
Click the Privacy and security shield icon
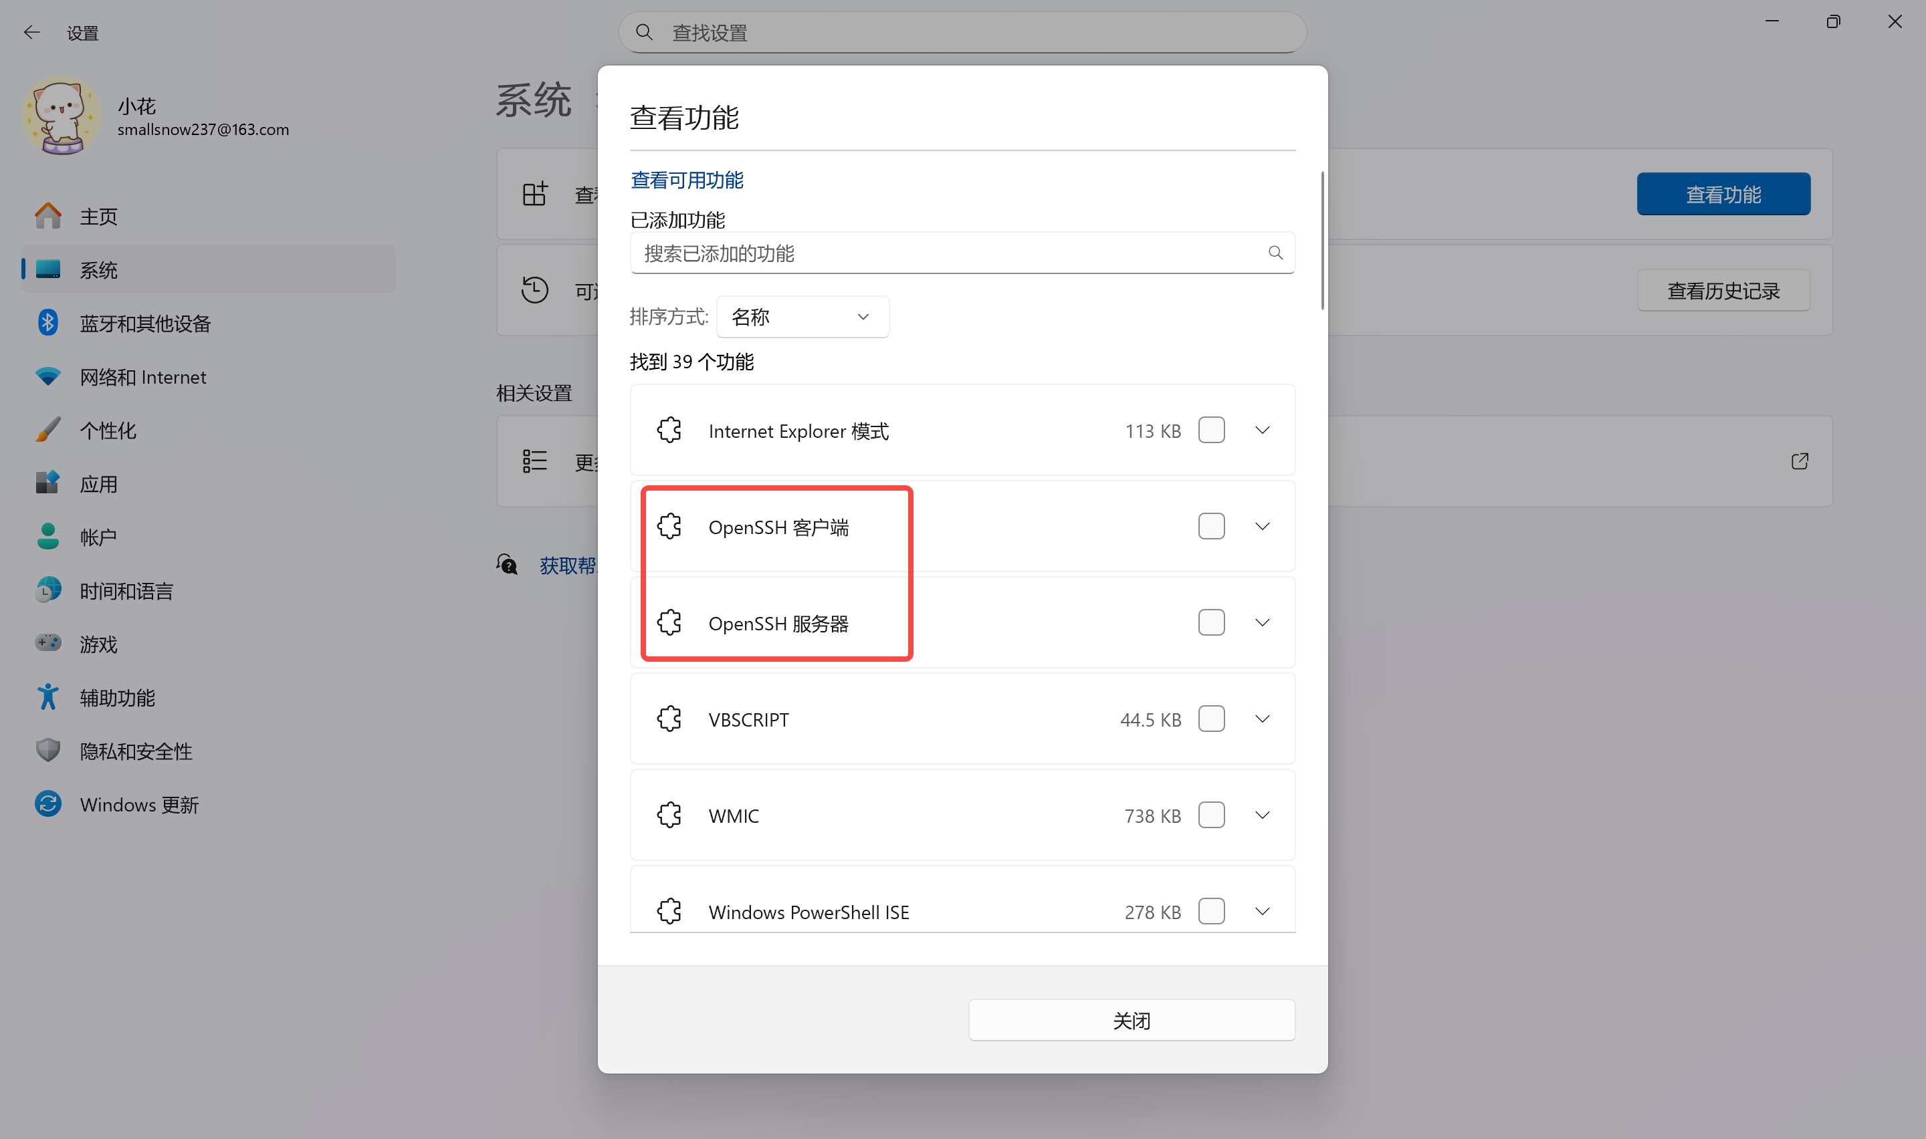pos(47,751)
